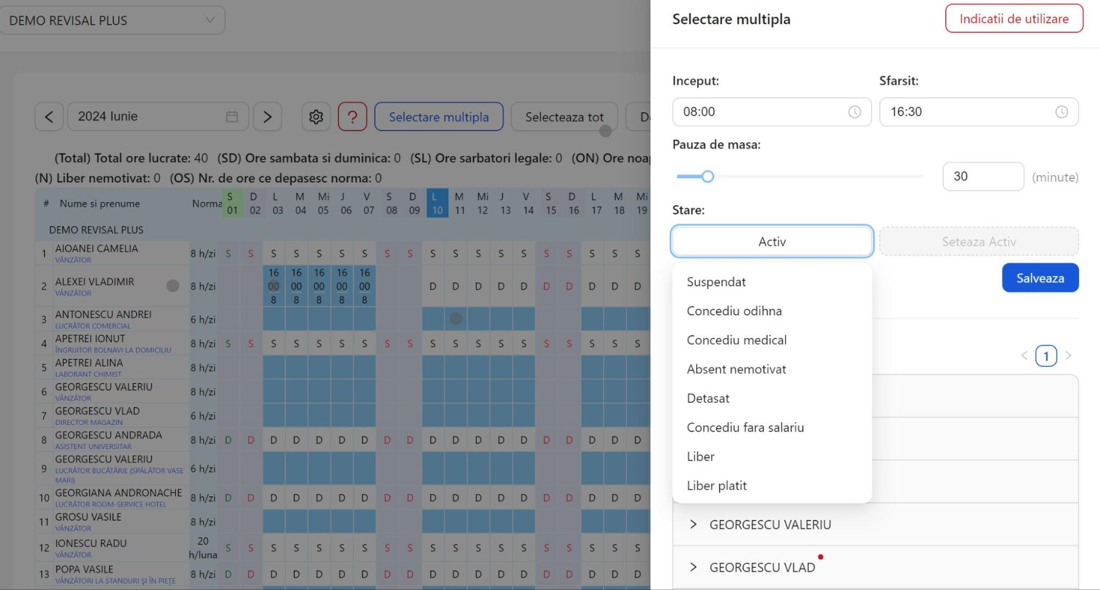Click clock icon in Sfarsit field

coord(1061,112)
